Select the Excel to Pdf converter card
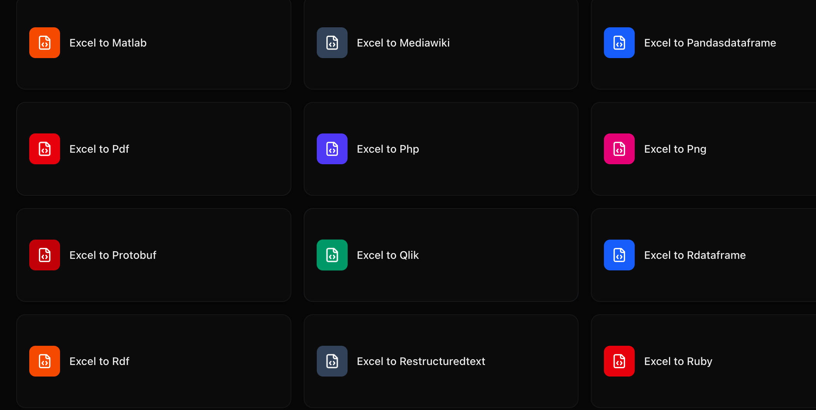The image size is (816, 410). pos(154,149)
